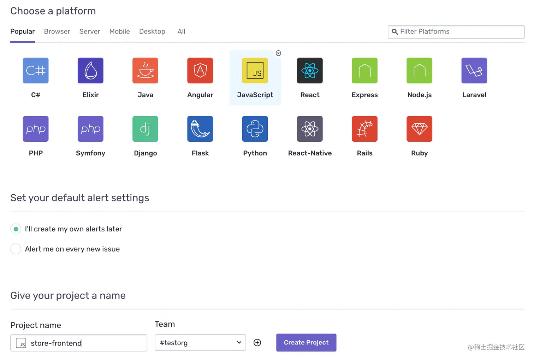Choose the Laravel platform icon
Viewport: 534px width, 360px height.
coord(474,71)
